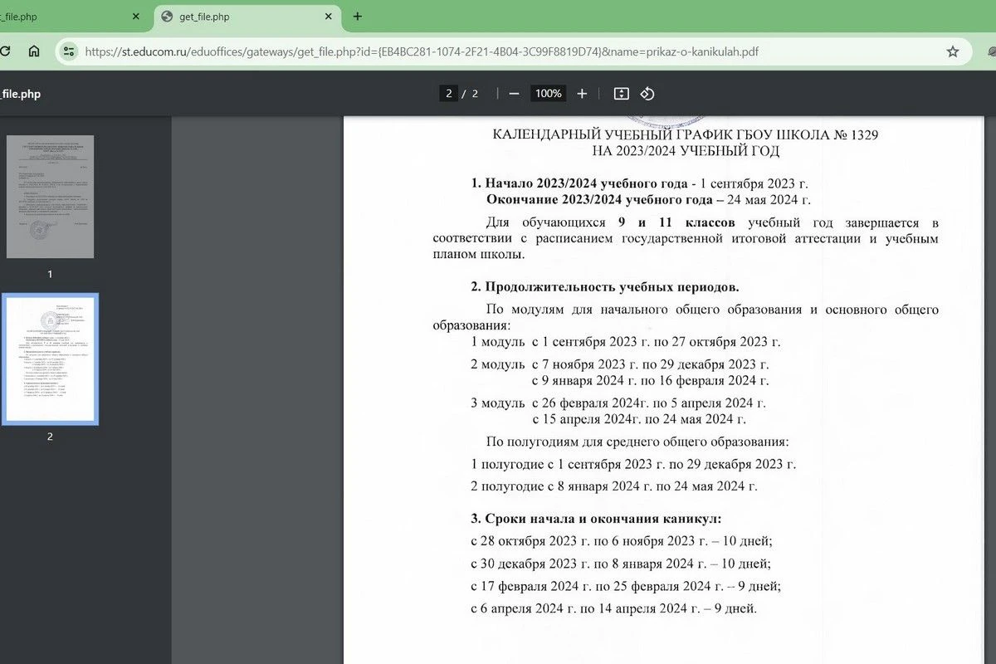Click the page label '2' under thumbnail
The image size is (996, 664).
(x=50, y=437)
